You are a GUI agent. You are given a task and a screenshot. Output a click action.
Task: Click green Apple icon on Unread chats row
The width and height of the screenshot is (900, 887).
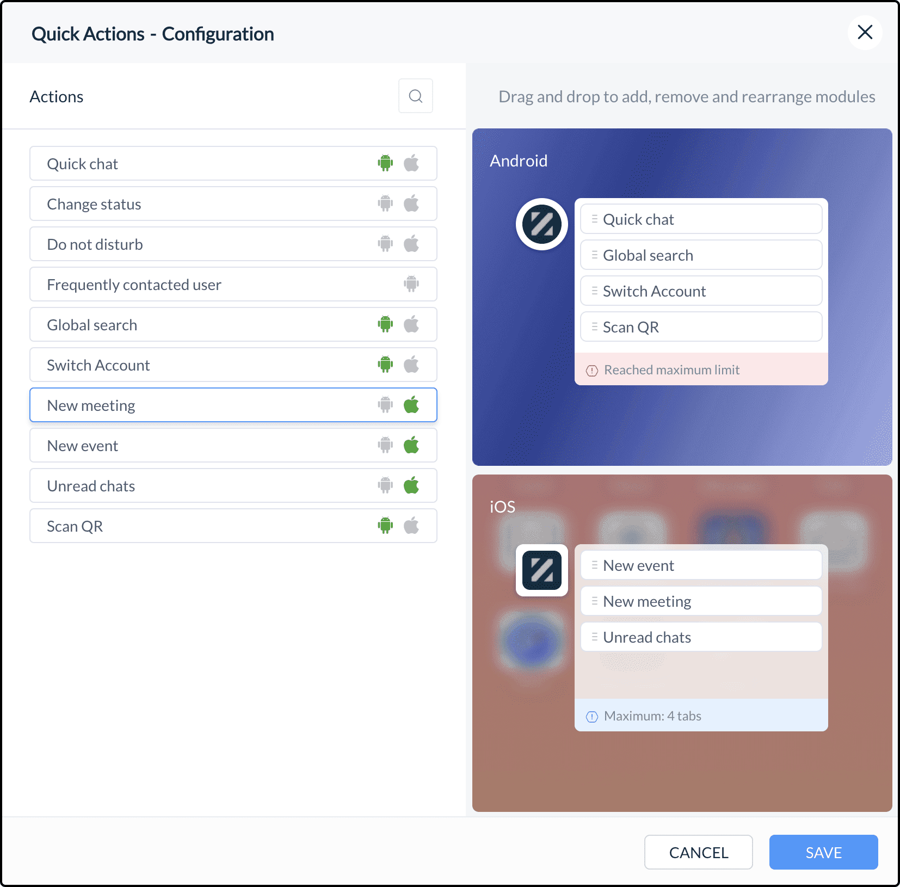pos(411,485)
